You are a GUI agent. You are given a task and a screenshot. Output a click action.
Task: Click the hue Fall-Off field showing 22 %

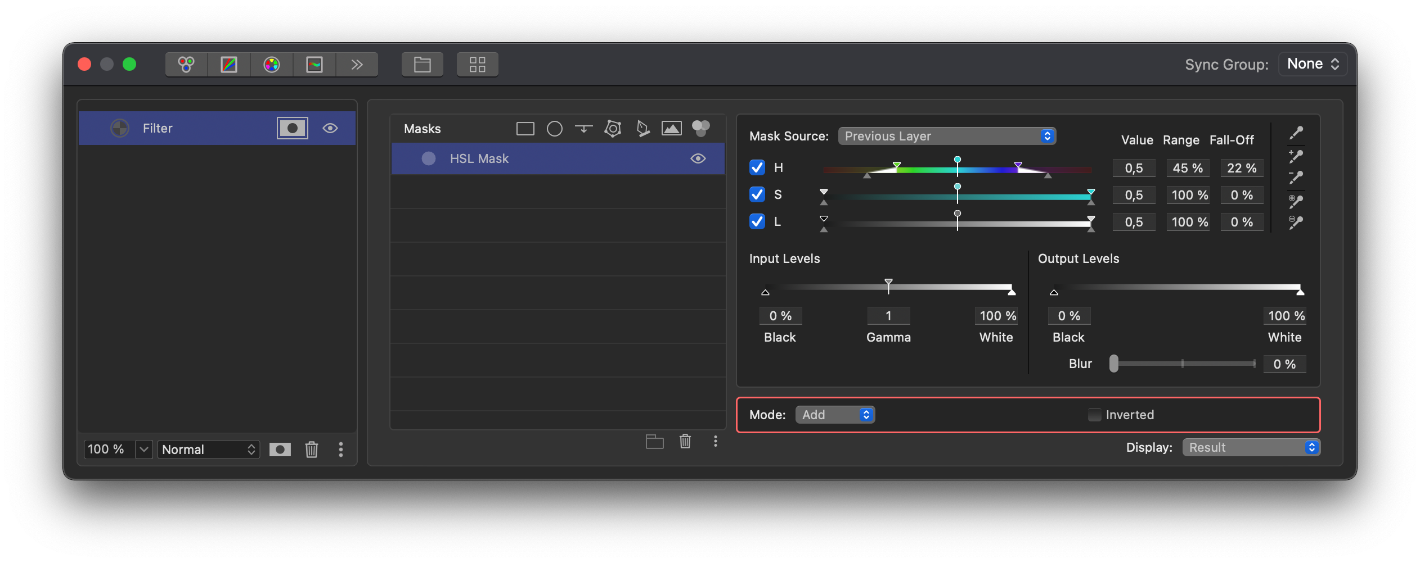coord(1242,169)
